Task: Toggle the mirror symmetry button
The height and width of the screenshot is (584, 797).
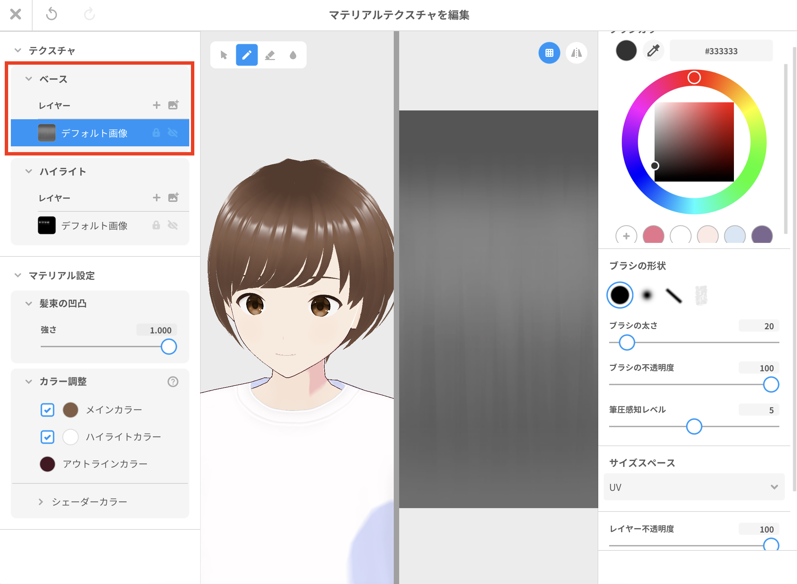Action: point(576,53)
